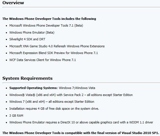Image resolution: width=160 pixels, height=136 pixels.
Task: Click bullet beside 3 GB RAM
Action: coord(6,116)
